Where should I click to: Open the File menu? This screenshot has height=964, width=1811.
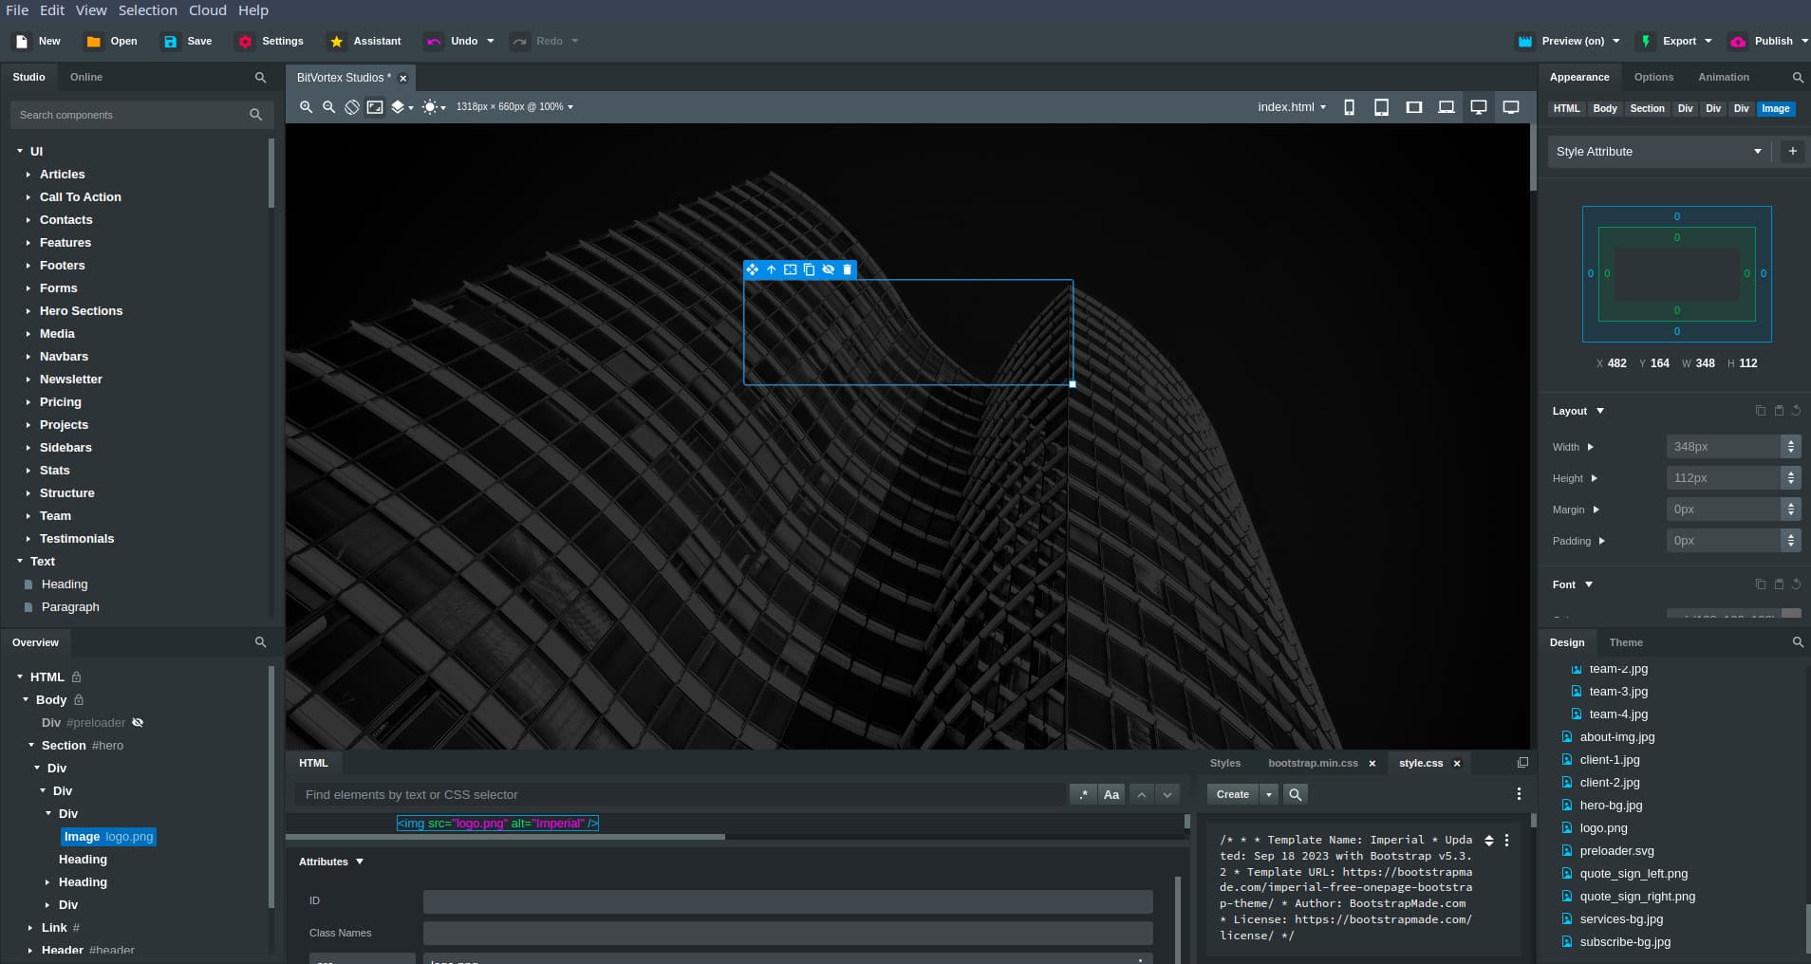pyautogui.click(x=17, y=10)
